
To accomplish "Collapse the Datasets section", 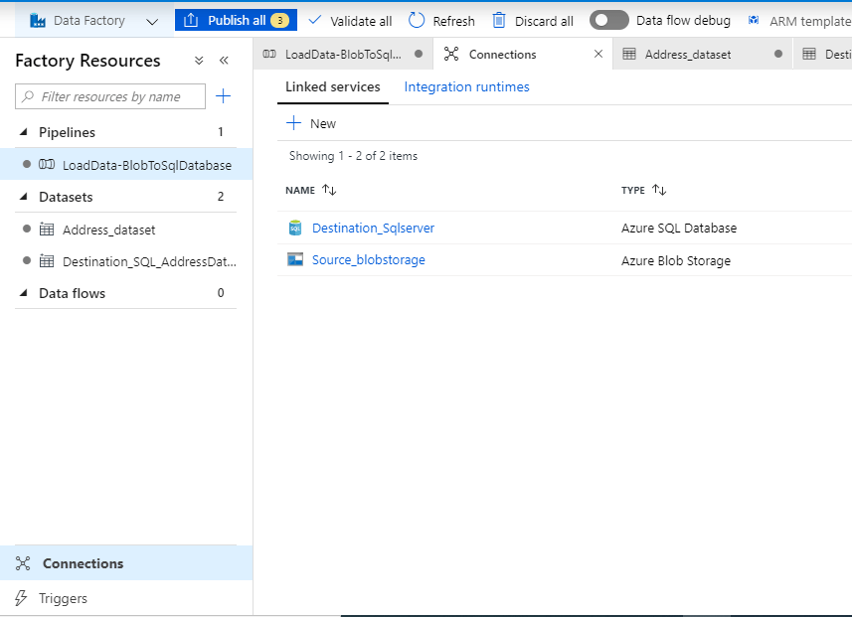I will coord(24,197).
